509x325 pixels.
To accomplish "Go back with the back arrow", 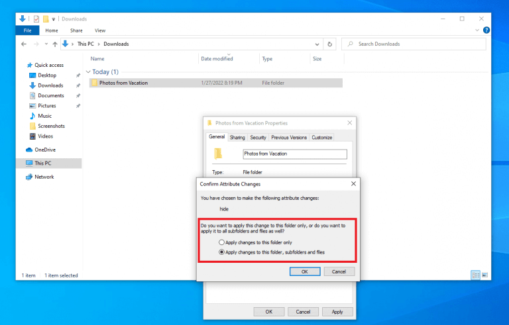I will coord(24,44).
